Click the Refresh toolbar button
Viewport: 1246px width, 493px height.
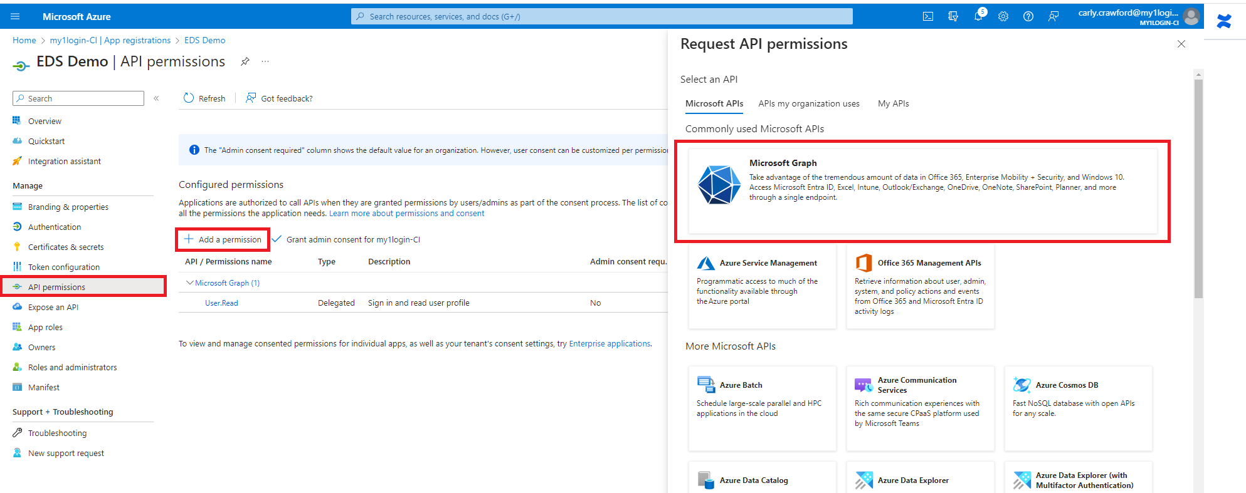point(204,98)
